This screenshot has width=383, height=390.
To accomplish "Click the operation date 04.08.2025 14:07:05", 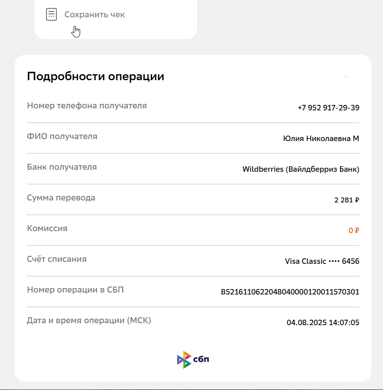I will click(323, 323).
